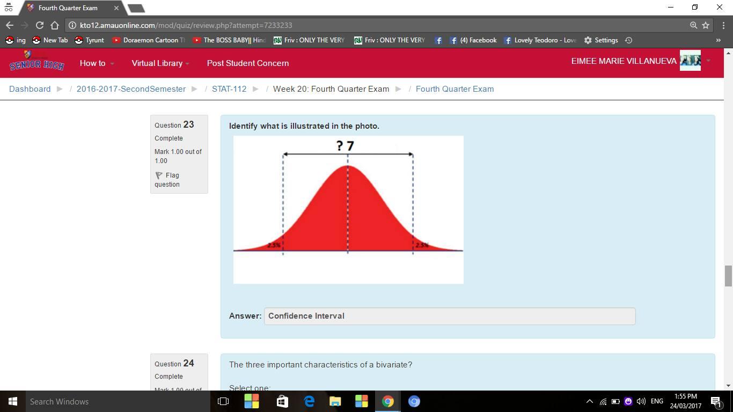The height and width of the screenshot is (412, 733).
Task: Open the clock showing 1:55 PM
Action: pos(685,401)
